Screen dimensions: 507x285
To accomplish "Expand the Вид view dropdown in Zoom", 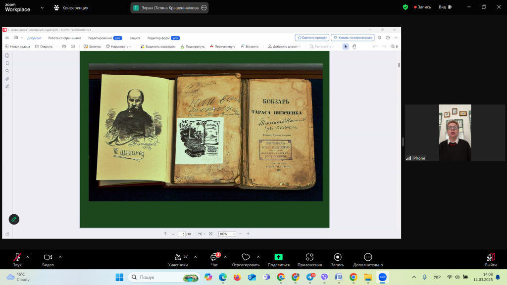I will point(445,7).
